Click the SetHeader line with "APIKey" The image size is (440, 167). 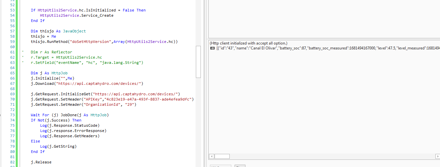[x=112, y=99]
